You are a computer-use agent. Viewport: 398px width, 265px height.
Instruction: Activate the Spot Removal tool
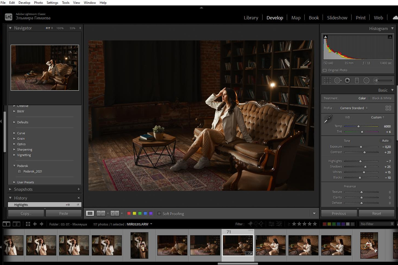[337, 80]
